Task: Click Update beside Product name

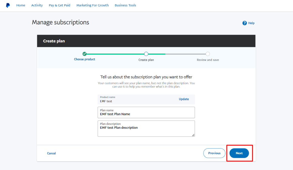Action: click(184, 99)
